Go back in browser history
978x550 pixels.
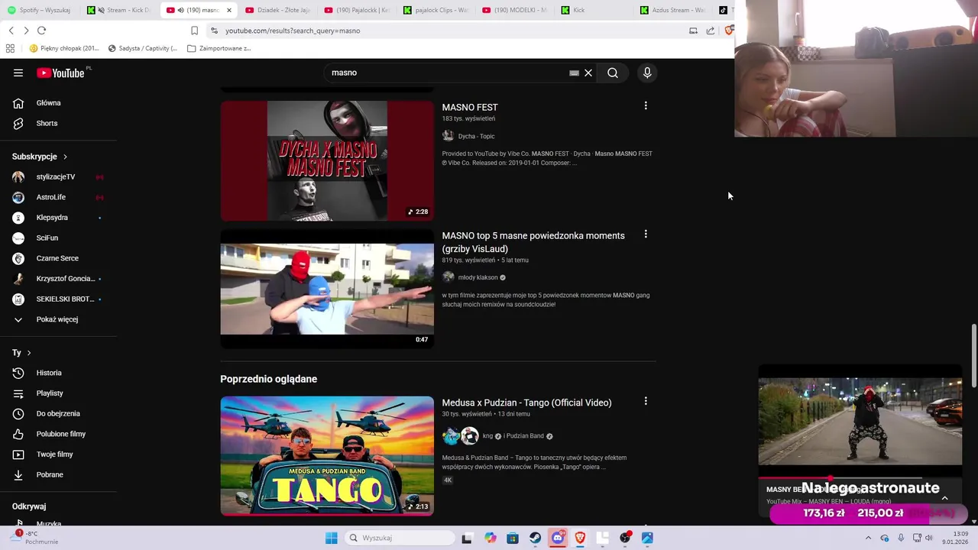pyautogui.click(x=11, y=31)
